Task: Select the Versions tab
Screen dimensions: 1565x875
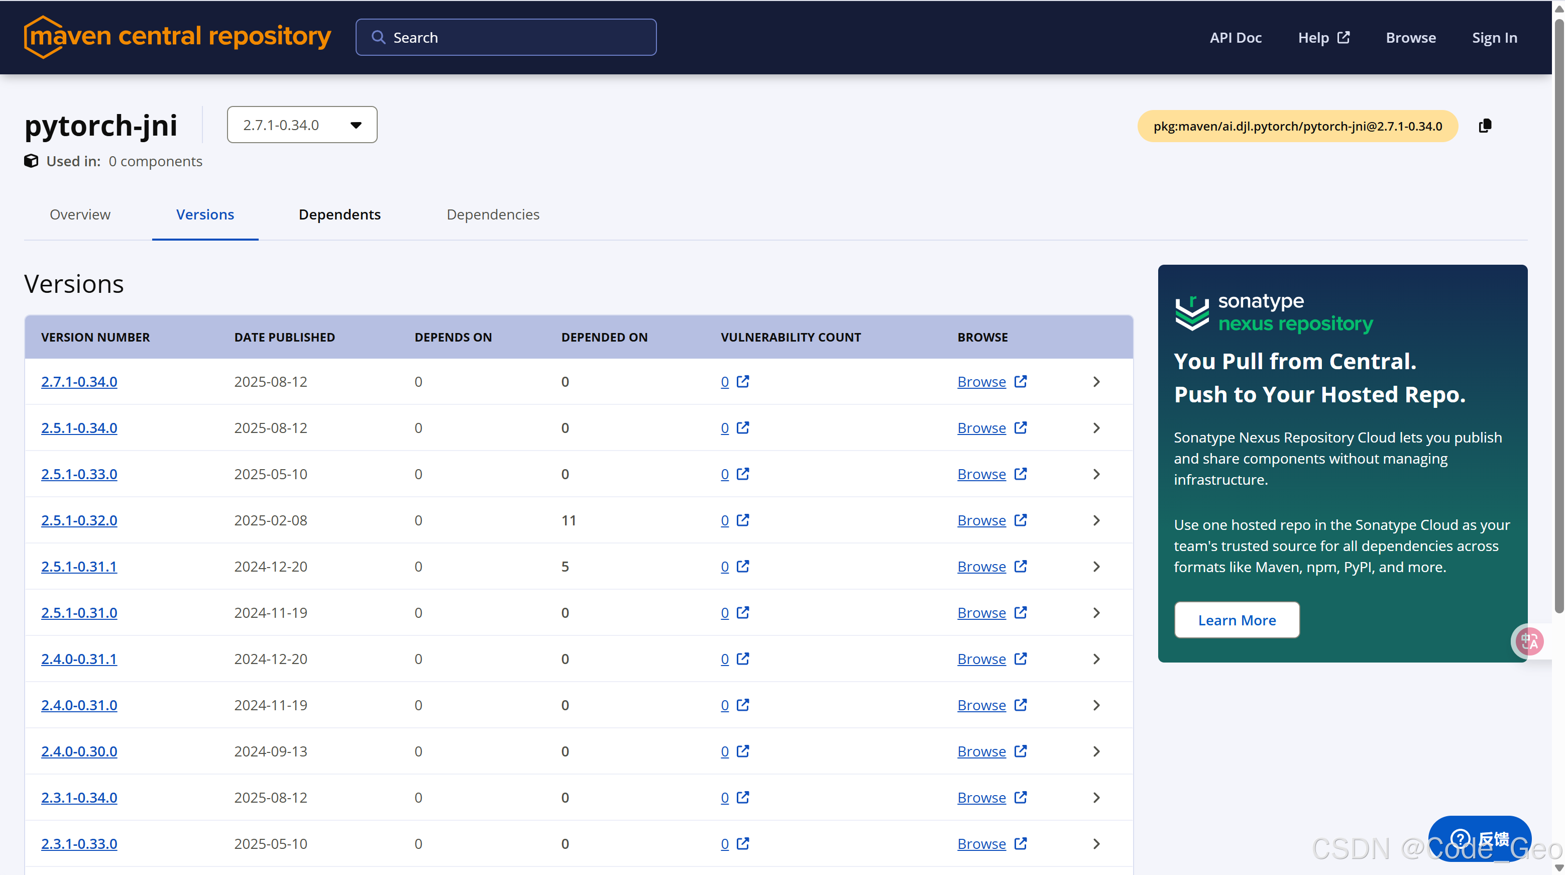Action: [205, 214]
